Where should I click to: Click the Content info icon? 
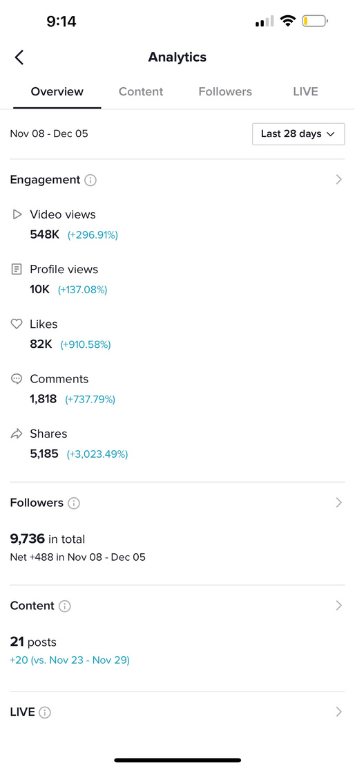tap(65, 606)
